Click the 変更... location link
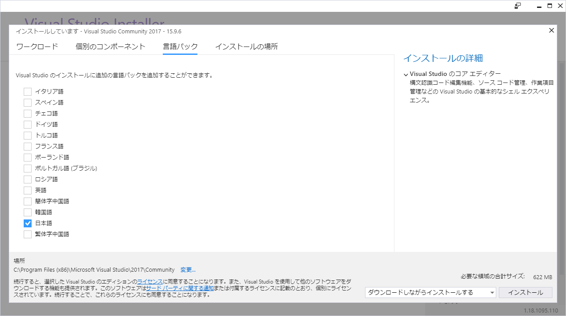566x316 pixels. click(x=188, y=269)
